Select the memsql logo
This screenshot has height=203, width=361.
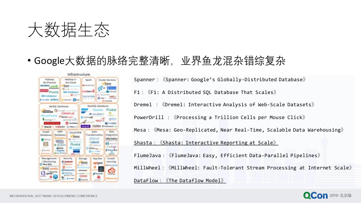tap(86, 117)
